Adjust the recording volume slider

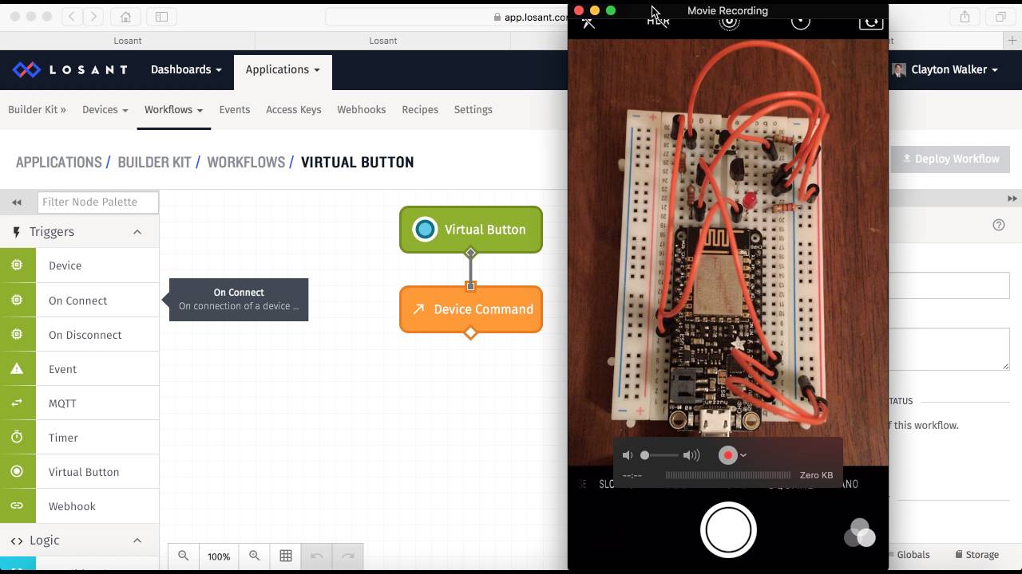660,455
